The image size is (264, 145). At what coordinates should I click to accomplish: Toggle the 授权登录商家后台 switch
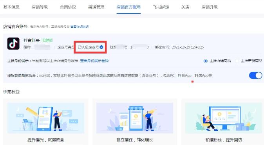pyautogui.click(x=256, y=75)
